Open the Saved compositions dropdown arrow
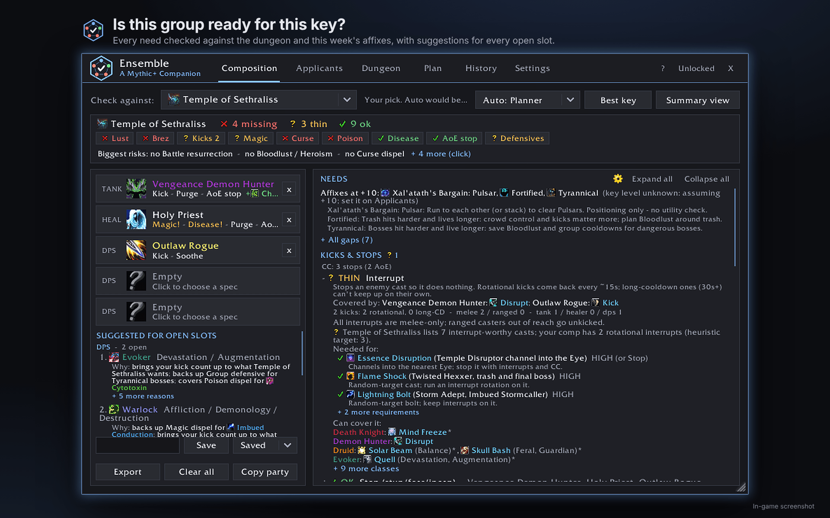 click(287, 445)
